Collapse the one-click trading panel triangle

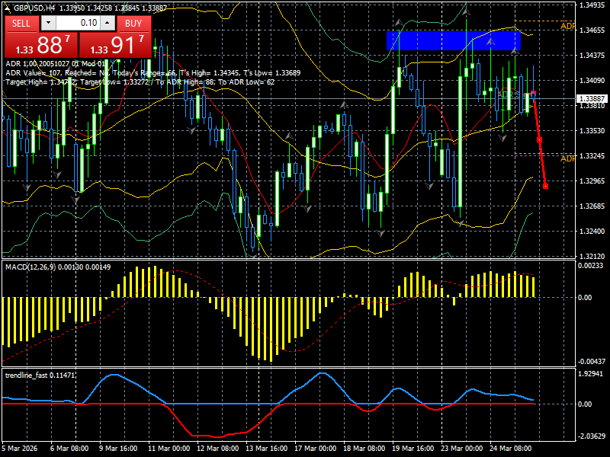[x=7, y=8]
